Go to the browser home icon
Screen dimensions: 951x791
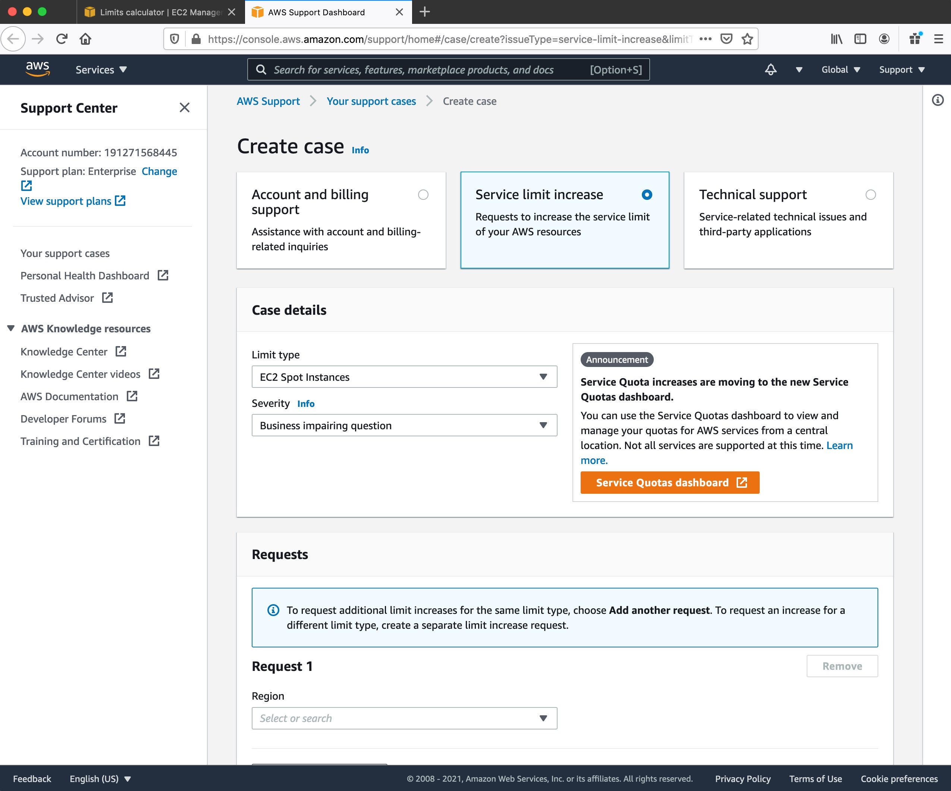point(85,39)
